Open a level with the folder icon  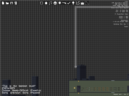pyautogui.click(x=7, y=3)
